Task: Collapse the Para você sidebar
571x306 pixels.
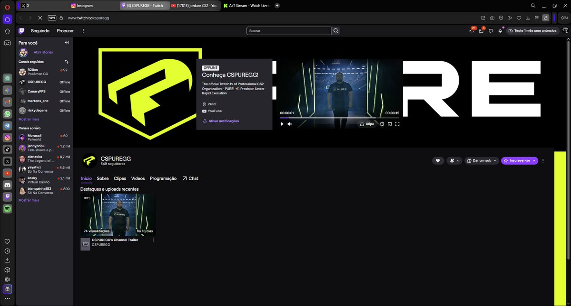Action: pos(67,43)
